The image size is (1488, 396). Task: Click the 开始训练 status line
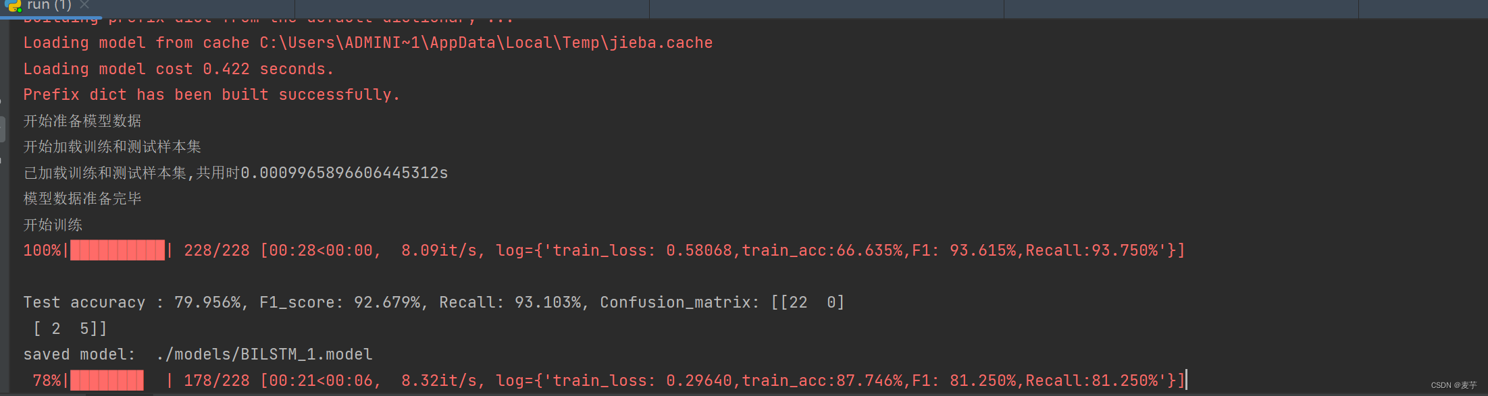coord(52,224)
